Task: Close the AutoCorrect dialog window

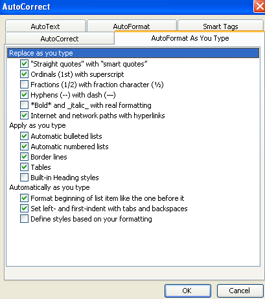Action: coord(259,6)
